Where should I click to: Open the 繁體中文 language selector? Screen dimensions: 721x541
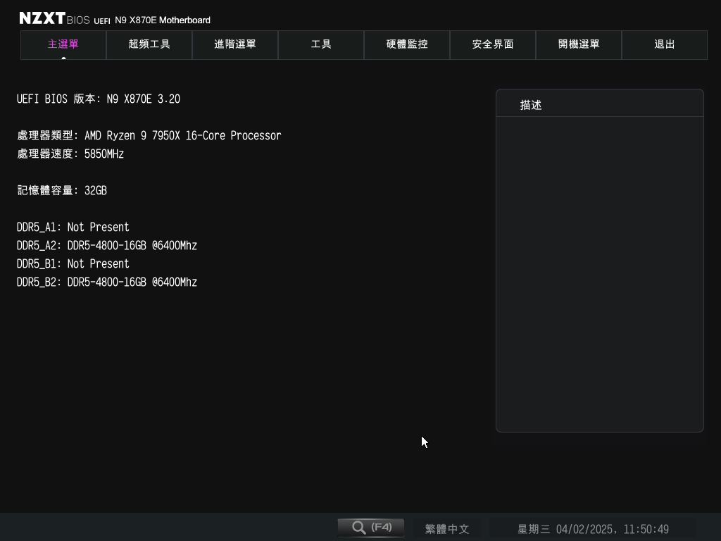coord(447,529)
